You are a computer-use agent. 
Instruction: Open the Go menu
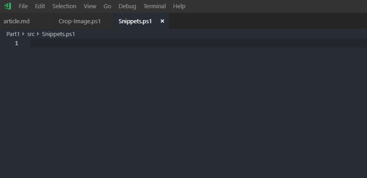(107, 6)
